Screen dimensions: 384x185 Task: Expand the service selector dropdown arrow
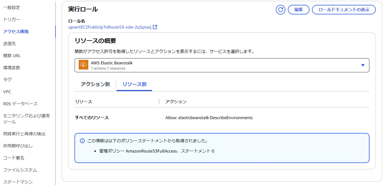[x=363, y=65]
